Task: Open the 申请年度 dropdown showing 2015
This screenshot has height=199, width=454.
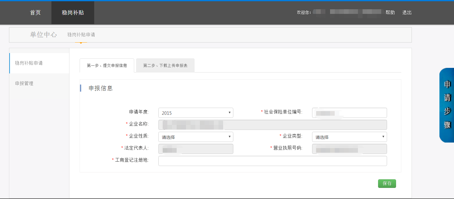Action: point(196,113)
